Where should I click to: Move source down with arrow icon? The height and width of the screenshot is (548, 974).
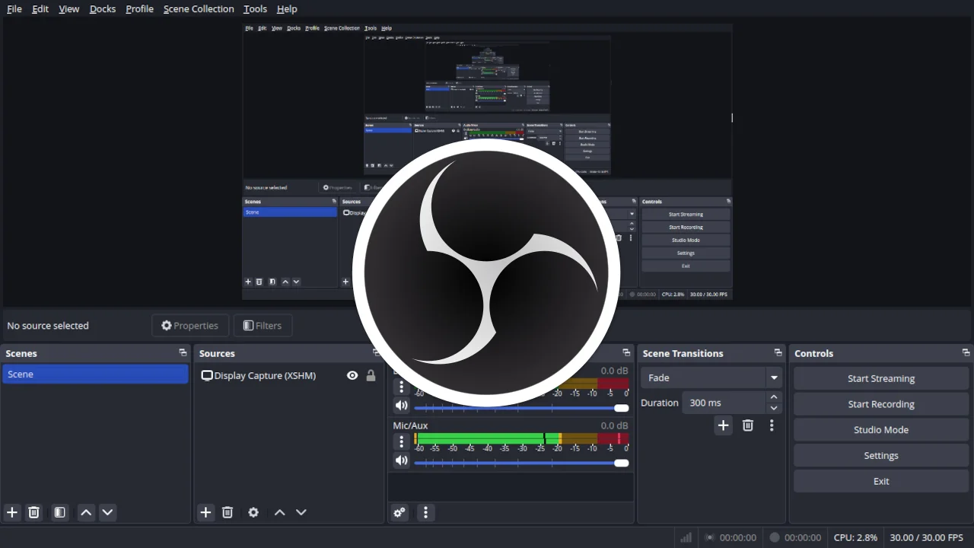click(301, 512)
